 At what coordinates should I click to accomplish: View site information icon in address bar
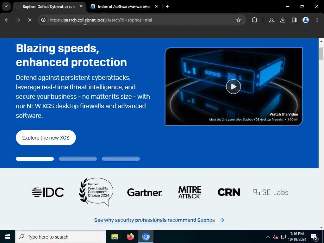[43, 20]
